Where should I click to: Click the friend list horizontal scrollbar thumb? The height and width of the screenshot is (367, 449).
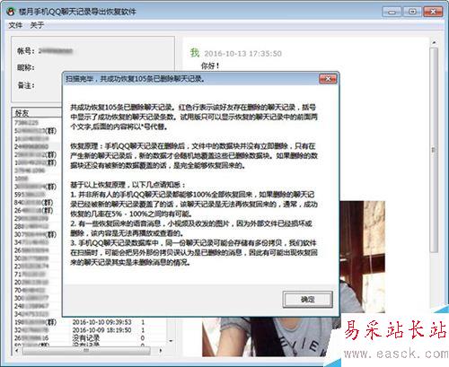(86, 351)
